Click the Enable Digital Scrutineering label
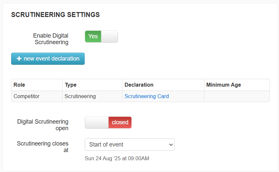This screenshot has height=172, width=279. coord(51,39)
